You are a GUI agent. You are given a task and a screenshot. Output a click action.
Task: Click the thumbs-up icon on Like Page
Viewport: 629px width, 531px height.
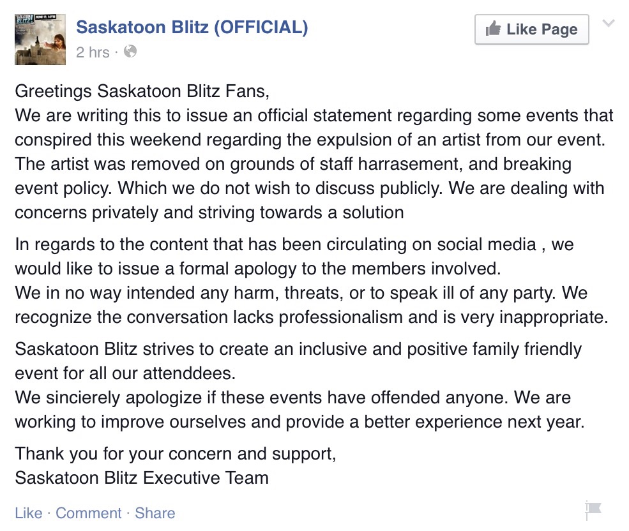point(493,29)
